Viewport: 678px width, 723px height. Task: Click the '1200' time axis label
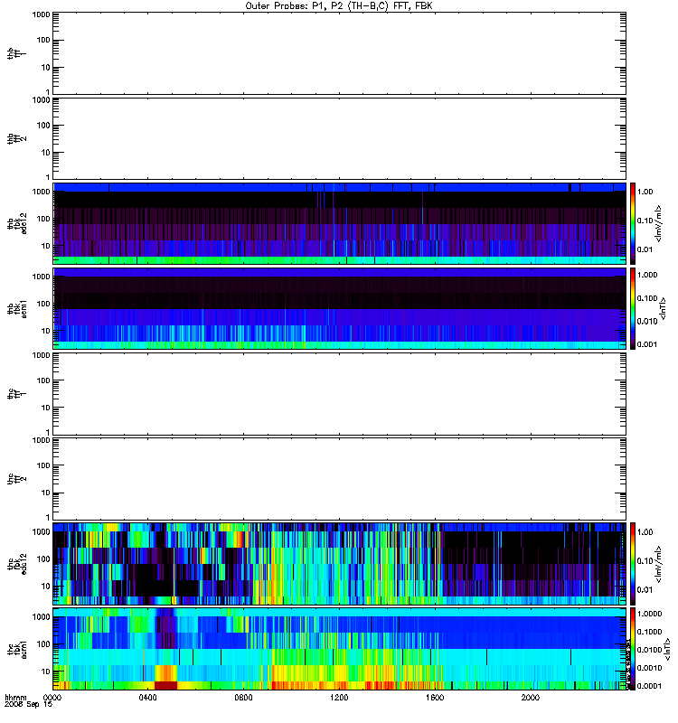click(339, 698)
